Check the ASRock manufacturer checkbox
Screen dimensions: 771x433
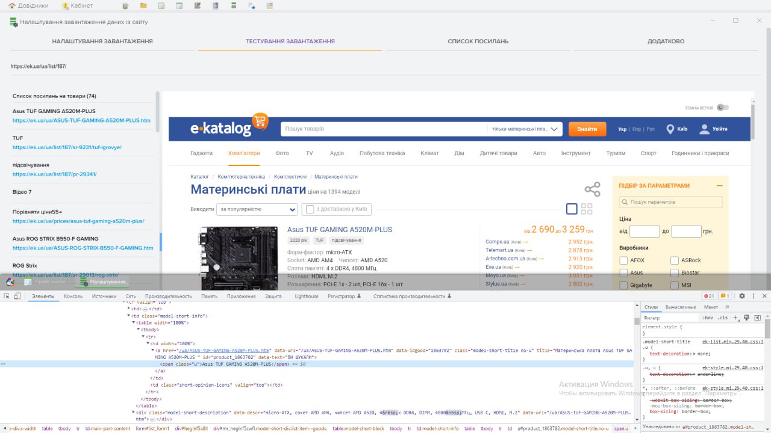pos(675,260)
